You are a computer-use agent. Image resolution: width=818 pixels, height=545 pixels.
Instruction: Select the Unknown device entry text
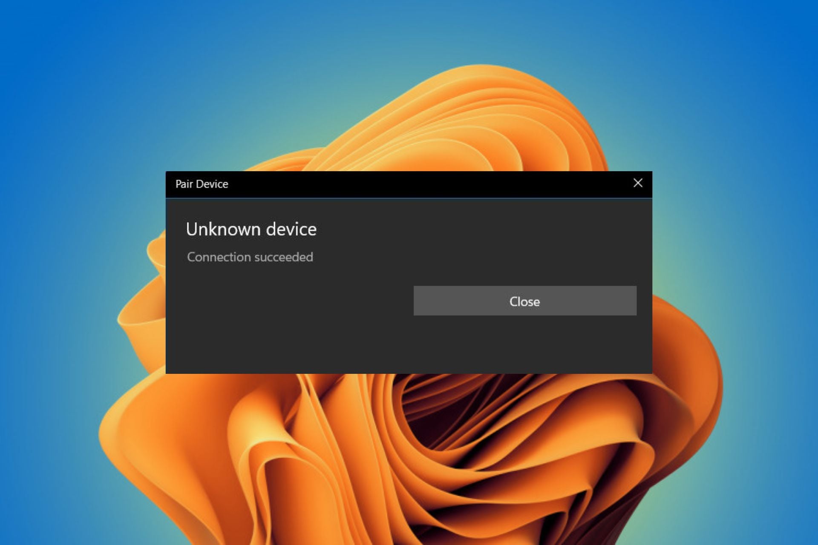(251, 229)
